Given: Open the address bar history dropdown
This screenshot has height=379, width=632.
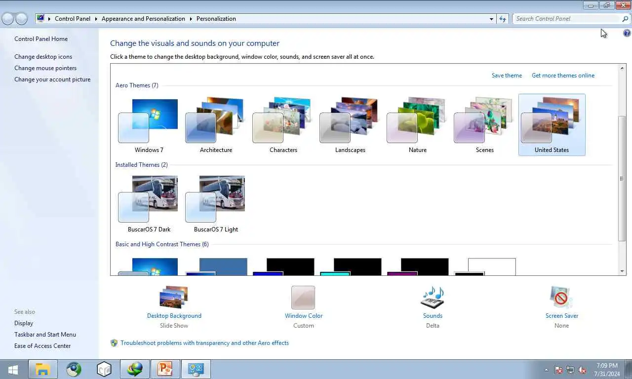Looking at the screenshot, I should pyautogui.click(x=491, y=19).
